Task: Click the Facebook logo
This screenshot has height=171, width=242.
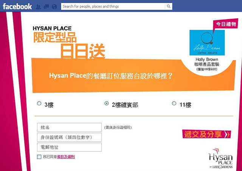Action: [x=17, y=6]
